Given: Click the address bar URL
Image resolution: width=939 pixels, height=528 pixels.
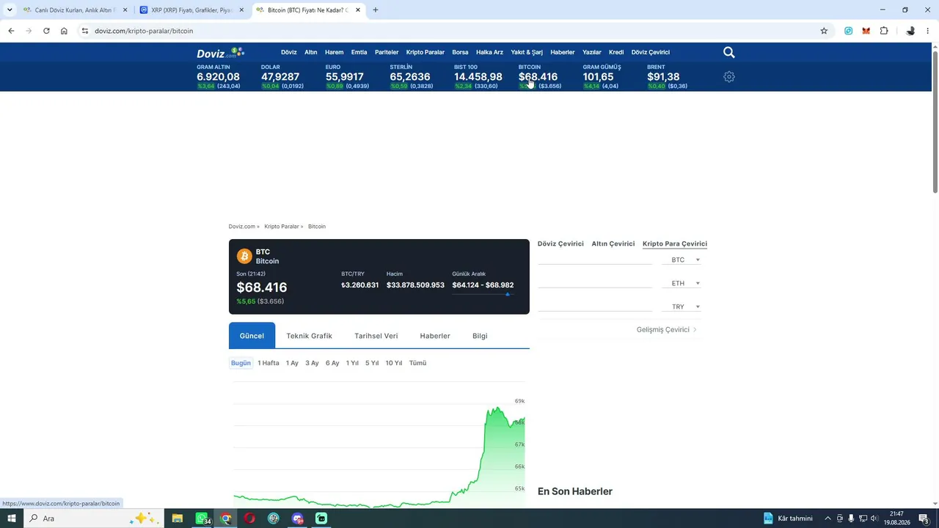Looking at the screenshot, I should point(144,31).
